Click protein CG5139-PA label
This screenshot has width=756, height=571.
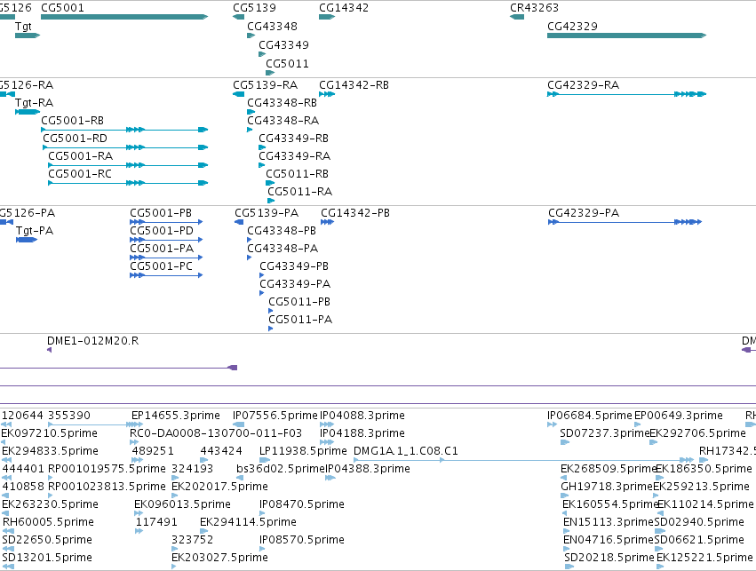pyautogui.click(x=267, y=213)
